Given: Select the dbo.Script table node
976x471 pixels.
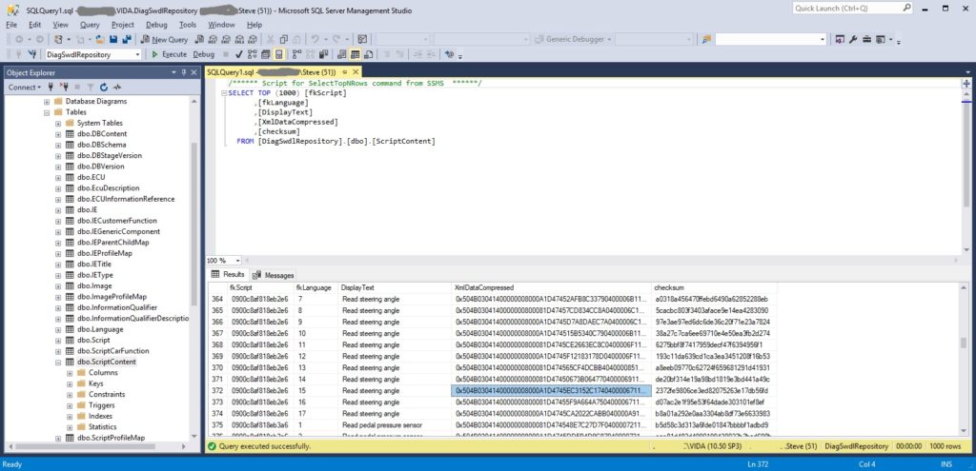Looking at the screenshot, I should pyautogui.click(x=93, y=340).
